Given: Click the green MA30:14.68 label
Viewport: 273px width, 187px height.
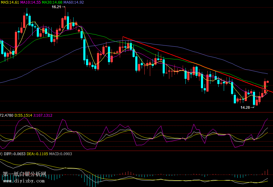Looking at the screenshot, I should 52,2.
